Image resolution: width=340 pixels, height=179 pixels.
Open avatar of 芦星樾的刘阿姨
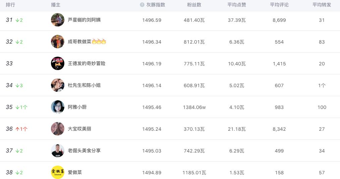(x=58, y=20)
